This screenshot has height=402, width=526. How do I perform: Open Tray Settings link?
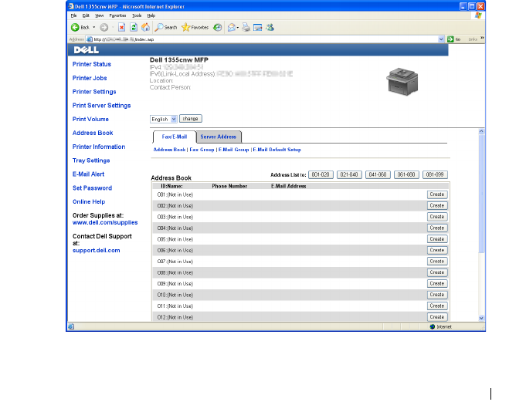91,160
